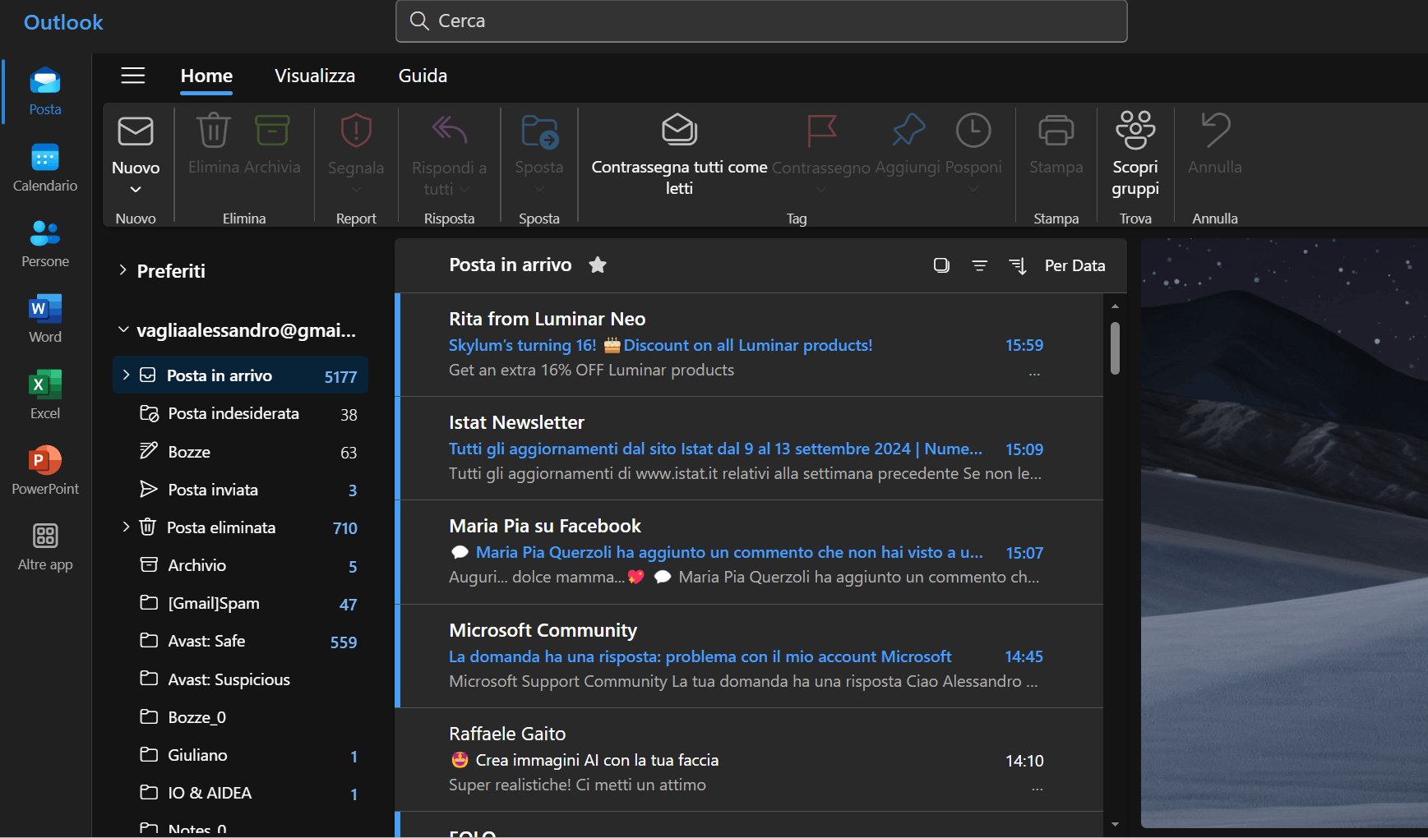The width and height of the screenshot is (1428, 838).
Task: Open the Raffaele Gaito email
Action: pyautogui.click(x=749, y=760)
